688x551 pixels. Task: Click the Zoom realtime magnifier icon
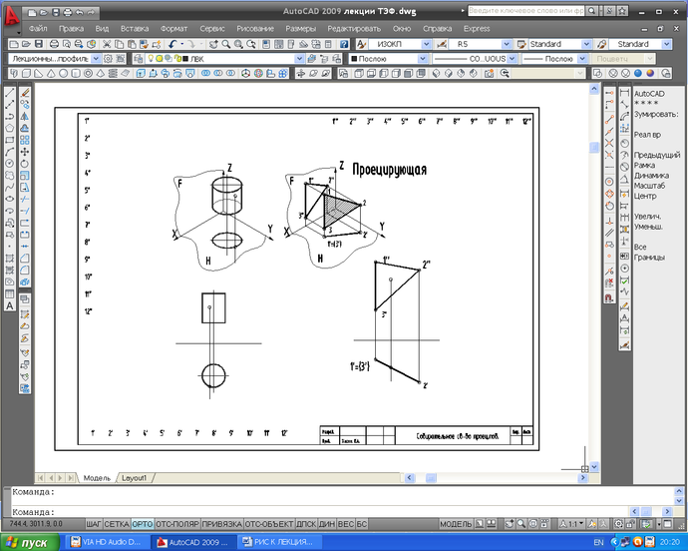pyautogui.click(x=226, y=44)
